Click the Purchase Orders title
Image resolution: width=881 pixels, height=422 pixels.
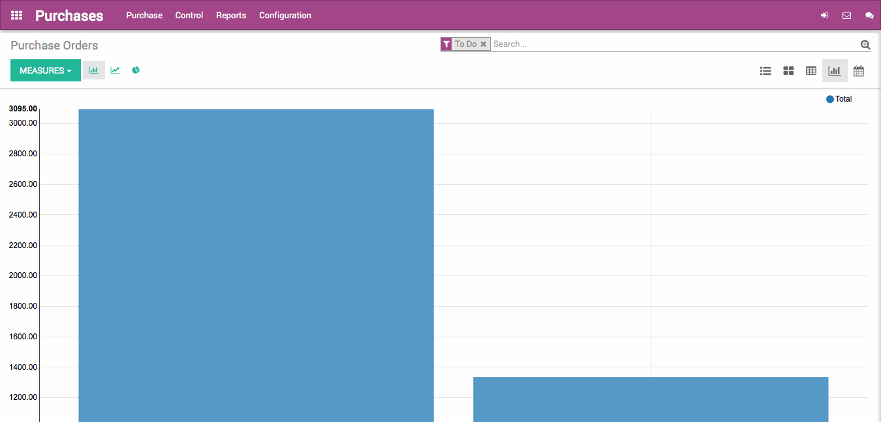[x=54, y=45]
